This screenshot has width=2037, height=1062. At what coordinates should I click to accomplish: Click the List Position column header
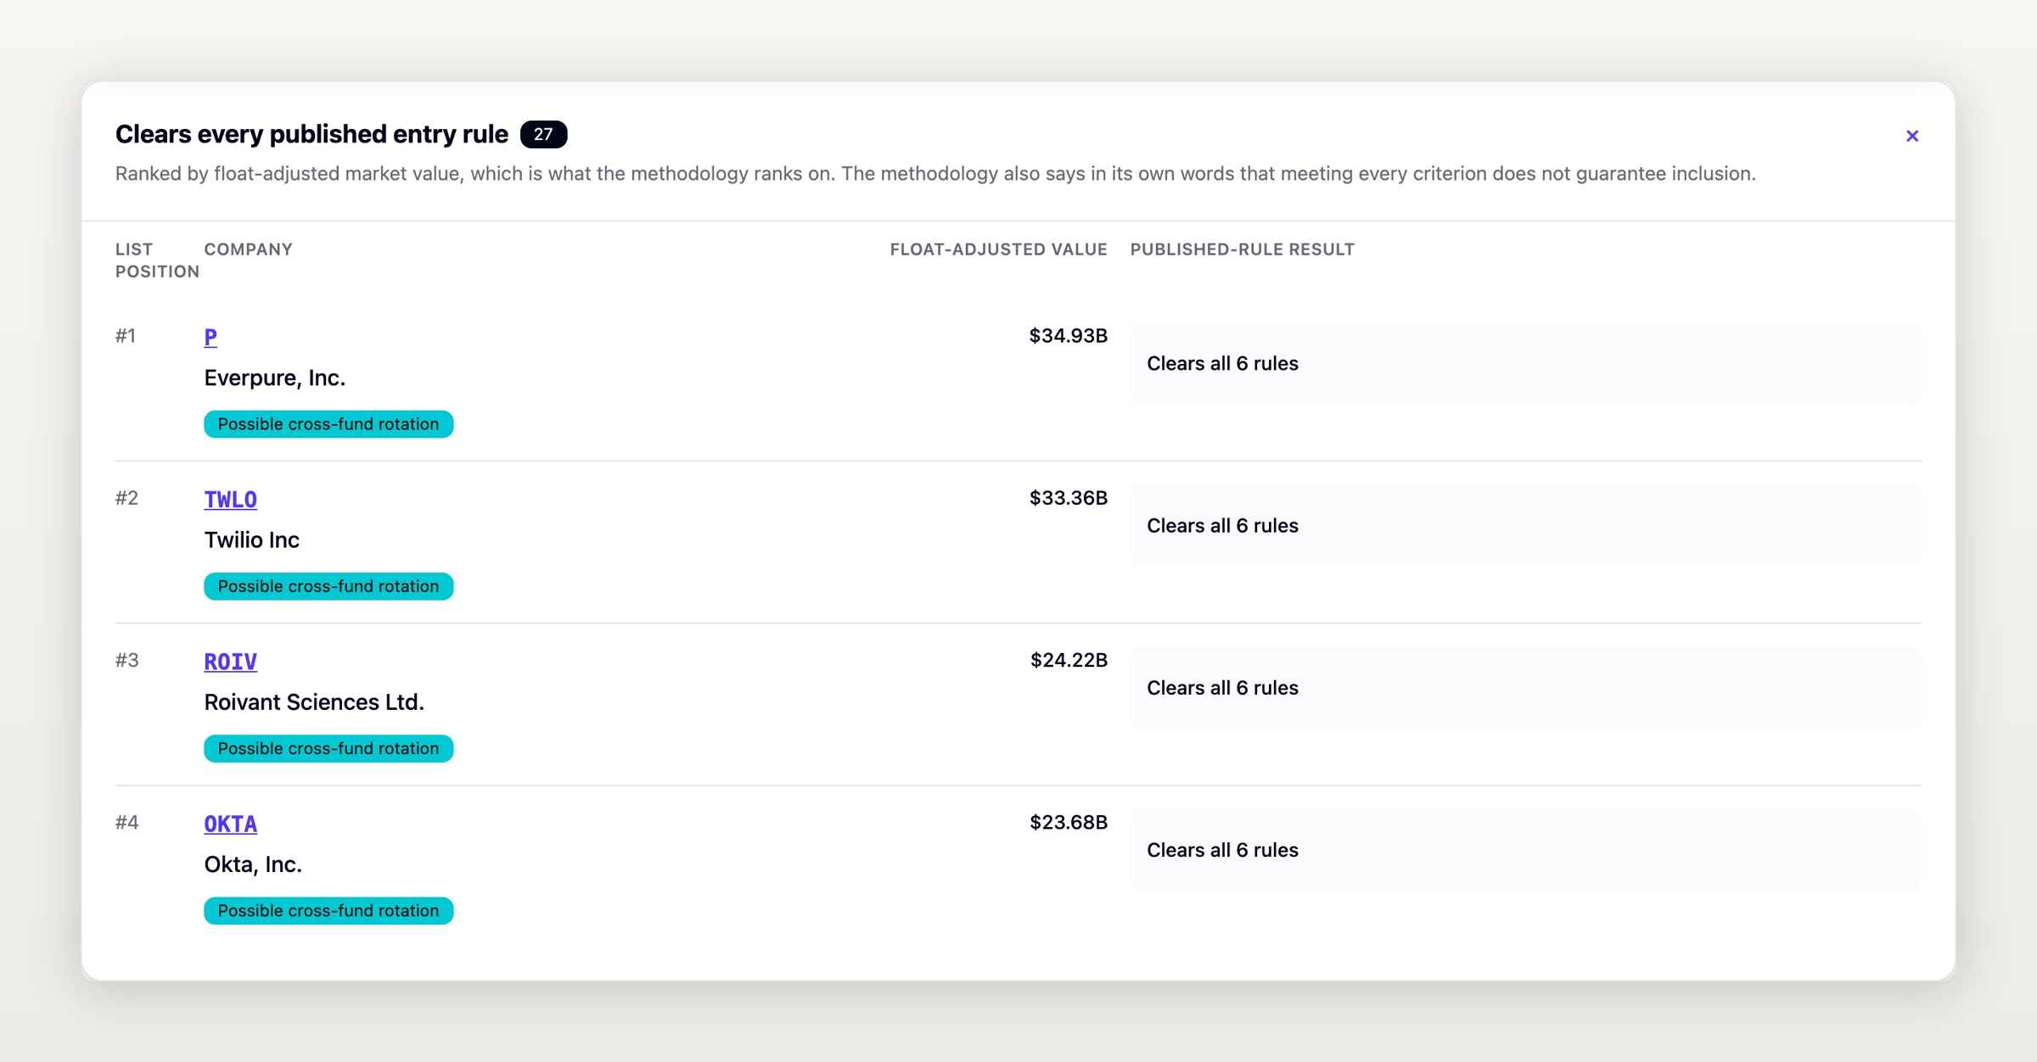157,260
